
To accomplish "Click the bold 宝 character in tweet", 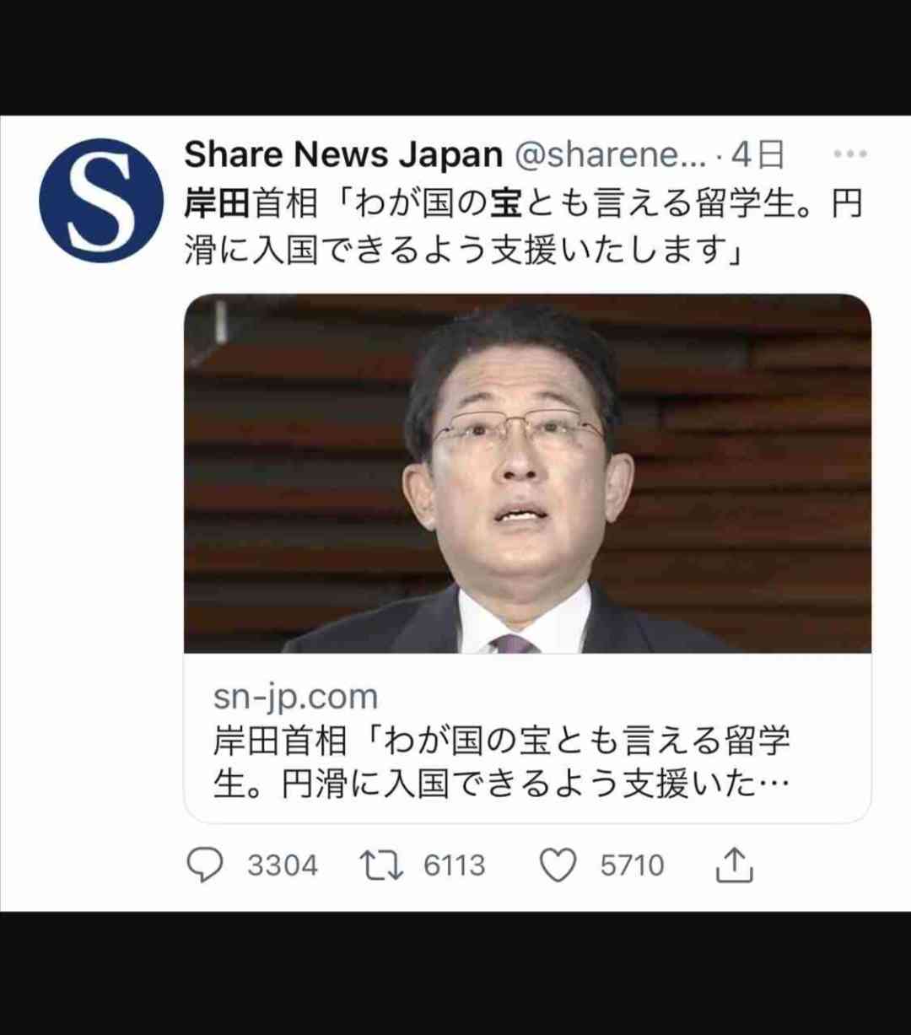I will point(508,205).
